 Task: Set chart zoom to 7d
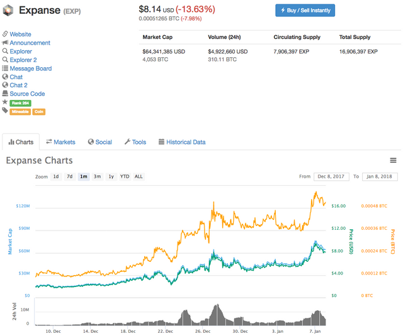pyautogui.click(x=70, y=176)
